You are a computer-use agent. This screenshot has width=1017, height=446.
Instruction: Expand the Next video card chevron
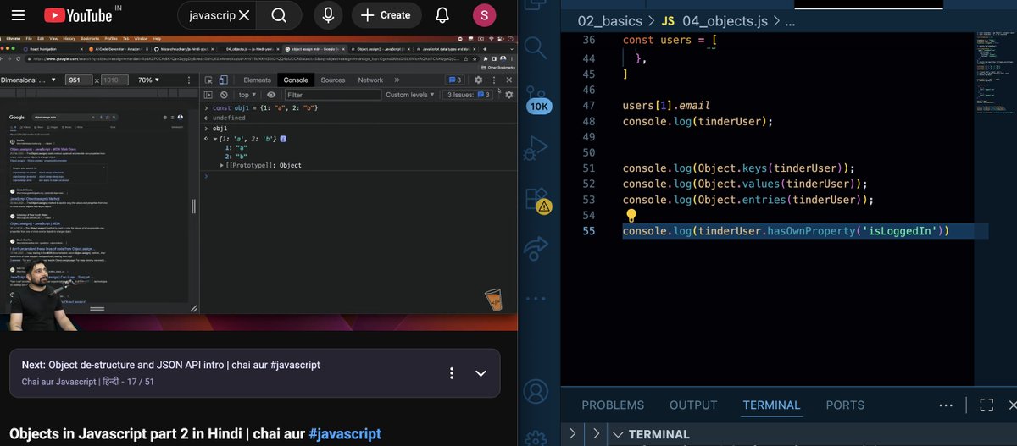[x=481, y=373]
